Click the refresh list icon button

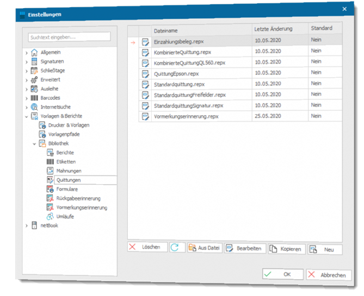click(x=177, y=247)
